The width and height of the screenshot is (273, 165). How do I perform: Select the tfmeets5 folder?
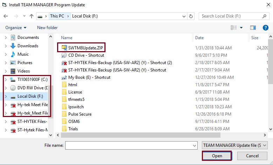click(x=76, y=99)
